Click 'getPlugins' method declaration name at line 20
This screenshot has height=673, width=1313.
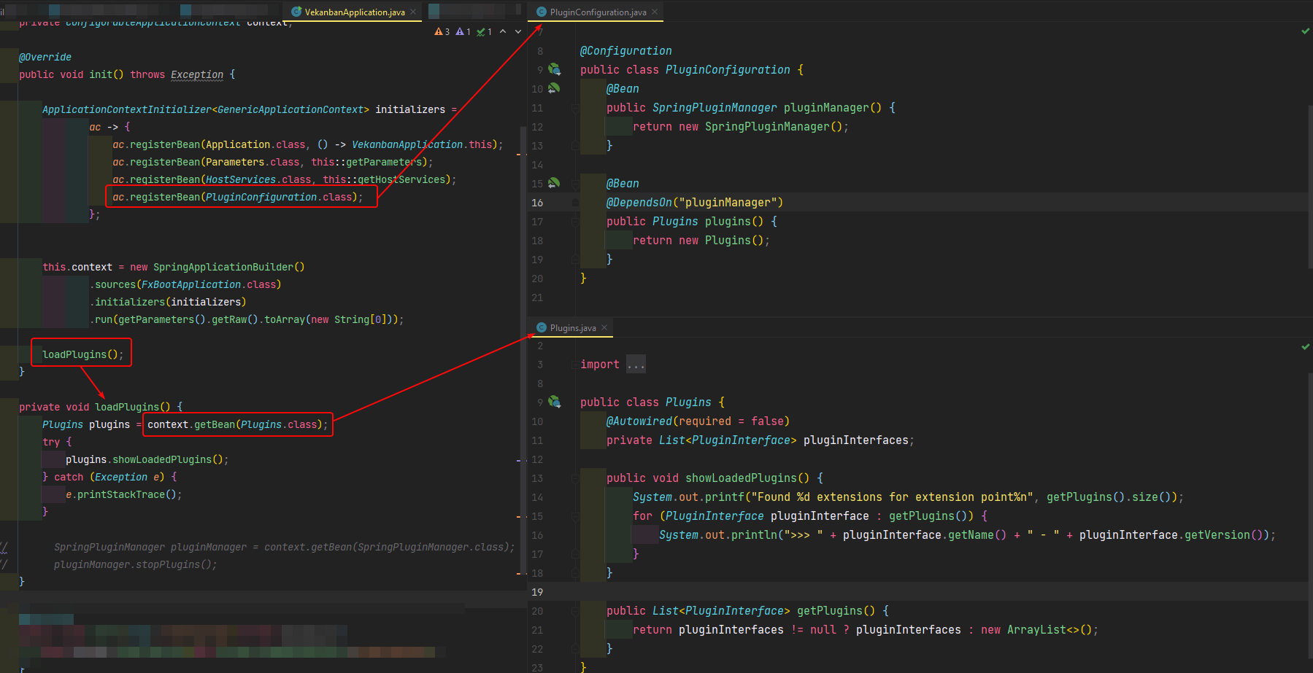tap(830, 611)
